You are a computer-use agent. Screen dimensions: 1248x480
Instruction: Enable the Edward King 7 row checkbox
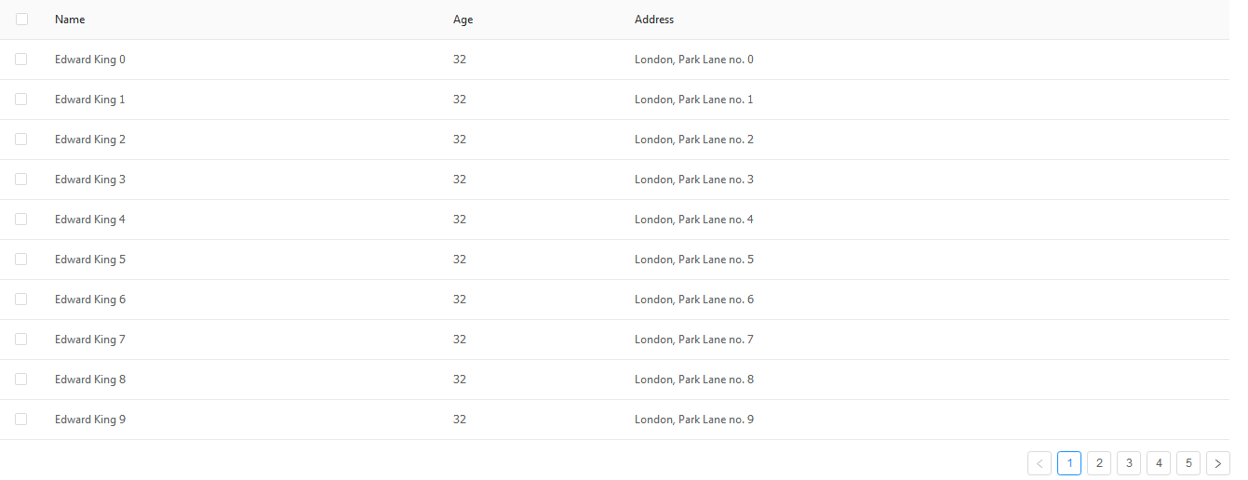click(21, 339)
